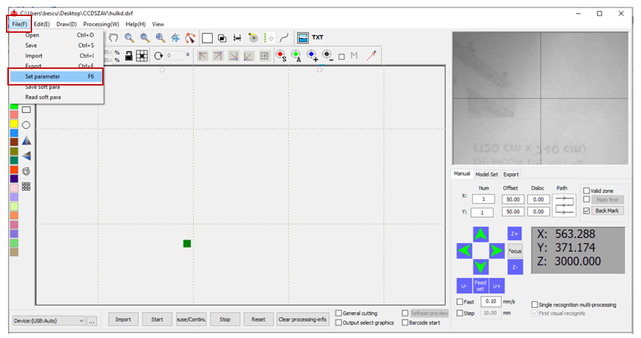Choose Set parameter from File menu
Image resolution: width=641 pixels, height=338 pixels.
pyautogui.click(x=55, y=76)
